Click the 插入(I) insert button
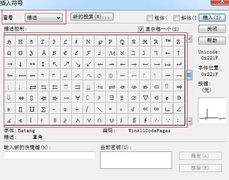The image size is (229, 180). [212, 17]
